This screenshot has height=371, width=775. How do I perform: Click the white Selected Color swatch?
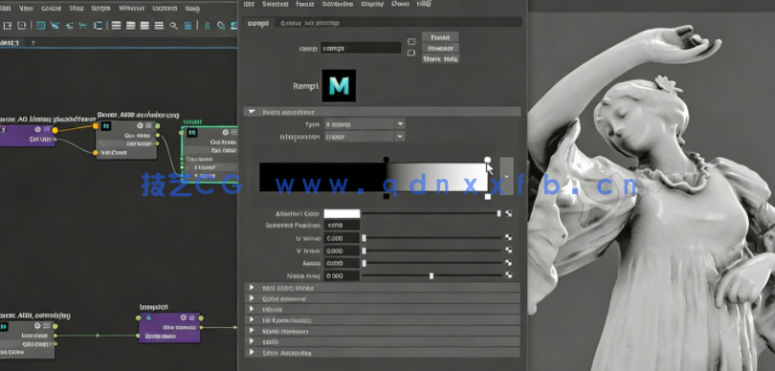point(342,213)
